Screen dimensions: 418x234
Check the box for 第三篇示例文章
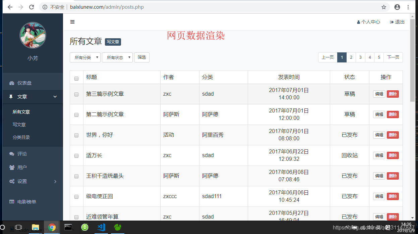pyautogui.click(x=76, y=94)
